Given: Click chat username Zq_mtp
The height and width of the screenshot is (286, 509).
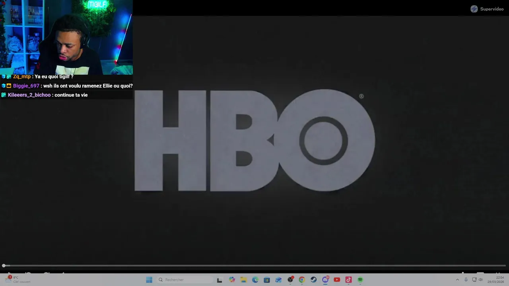Looking at the screenshot, I should (x=22, y=77).
